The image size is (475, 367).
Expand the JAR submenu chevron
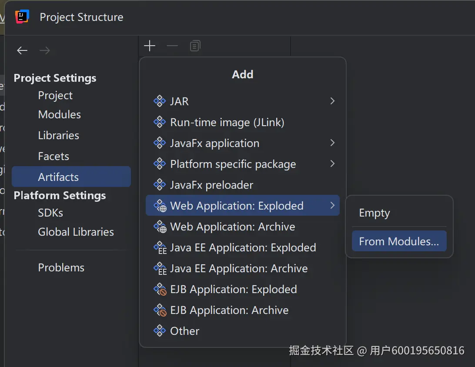click(332, 101)
